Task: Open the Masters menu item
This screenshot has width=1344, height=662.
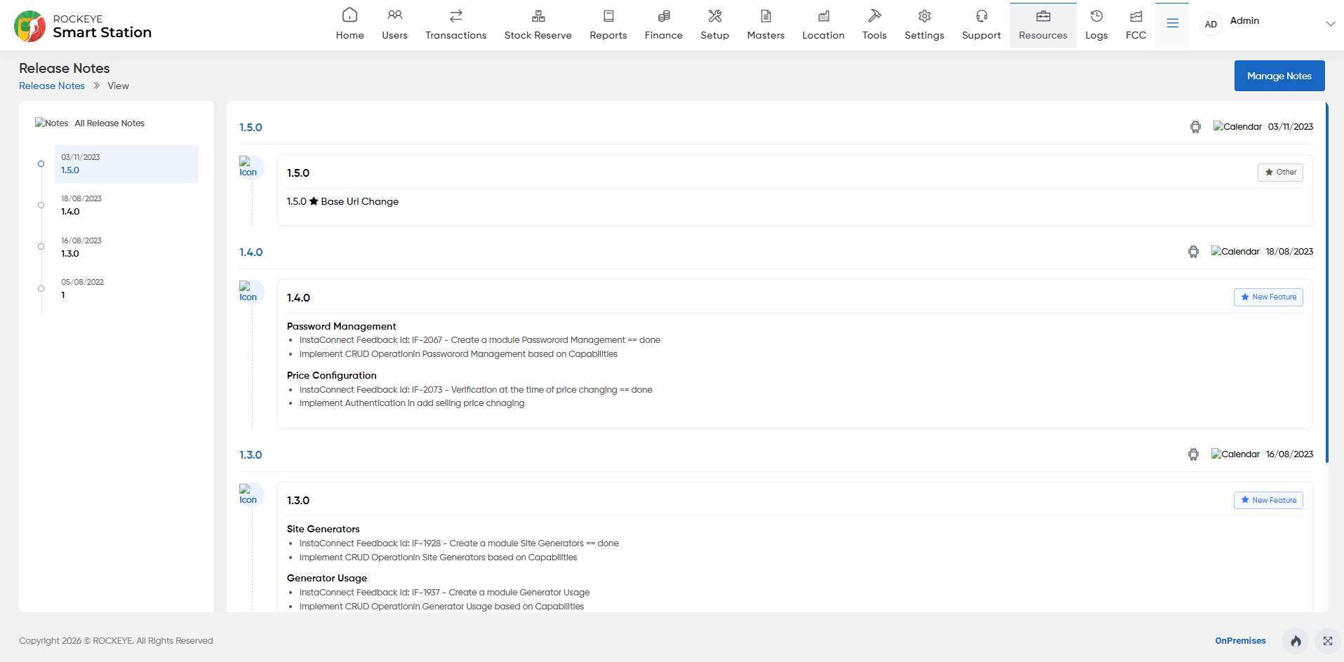Action: click(766, 25)
